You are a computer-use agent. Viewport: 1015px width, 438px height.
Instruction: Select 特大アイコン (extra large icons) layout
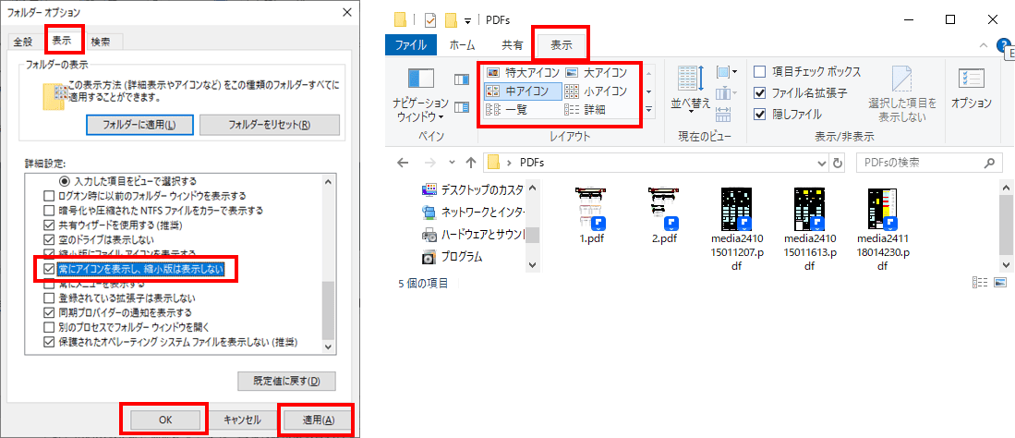[523, 73]
